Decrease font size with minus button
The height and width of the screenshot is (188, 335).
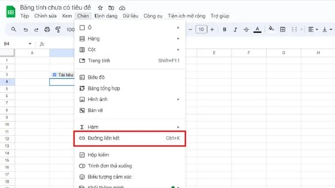[190, 30]
